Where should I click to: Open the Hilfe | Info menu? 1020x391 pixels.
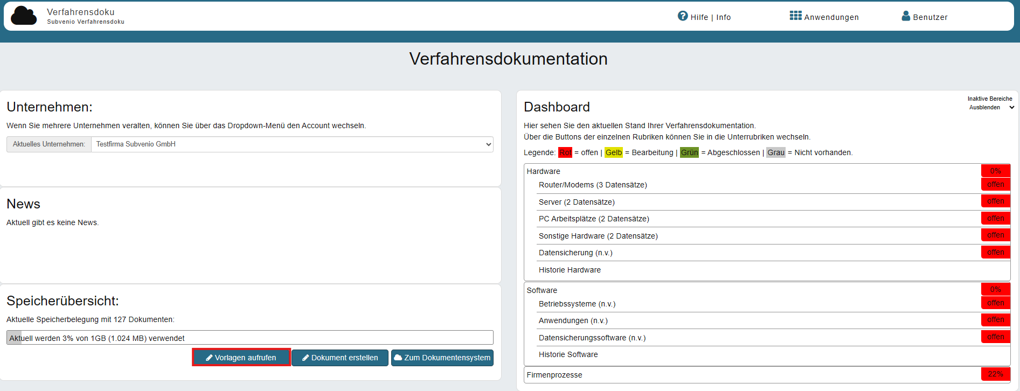click(704, 17)
